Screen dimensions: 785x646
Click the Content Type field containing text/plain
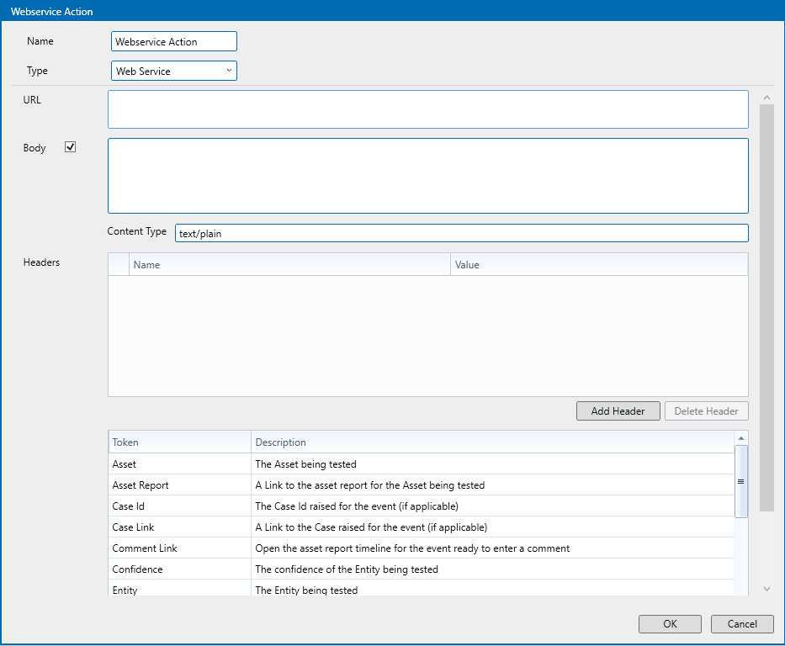[x=460, y=234]
